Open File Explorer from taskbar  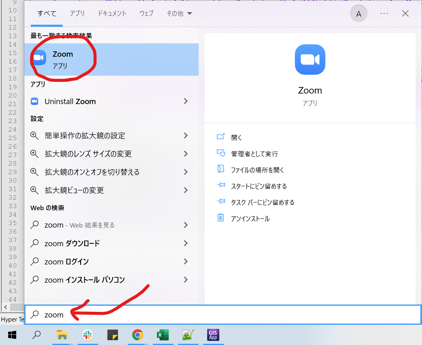(62, 335)
